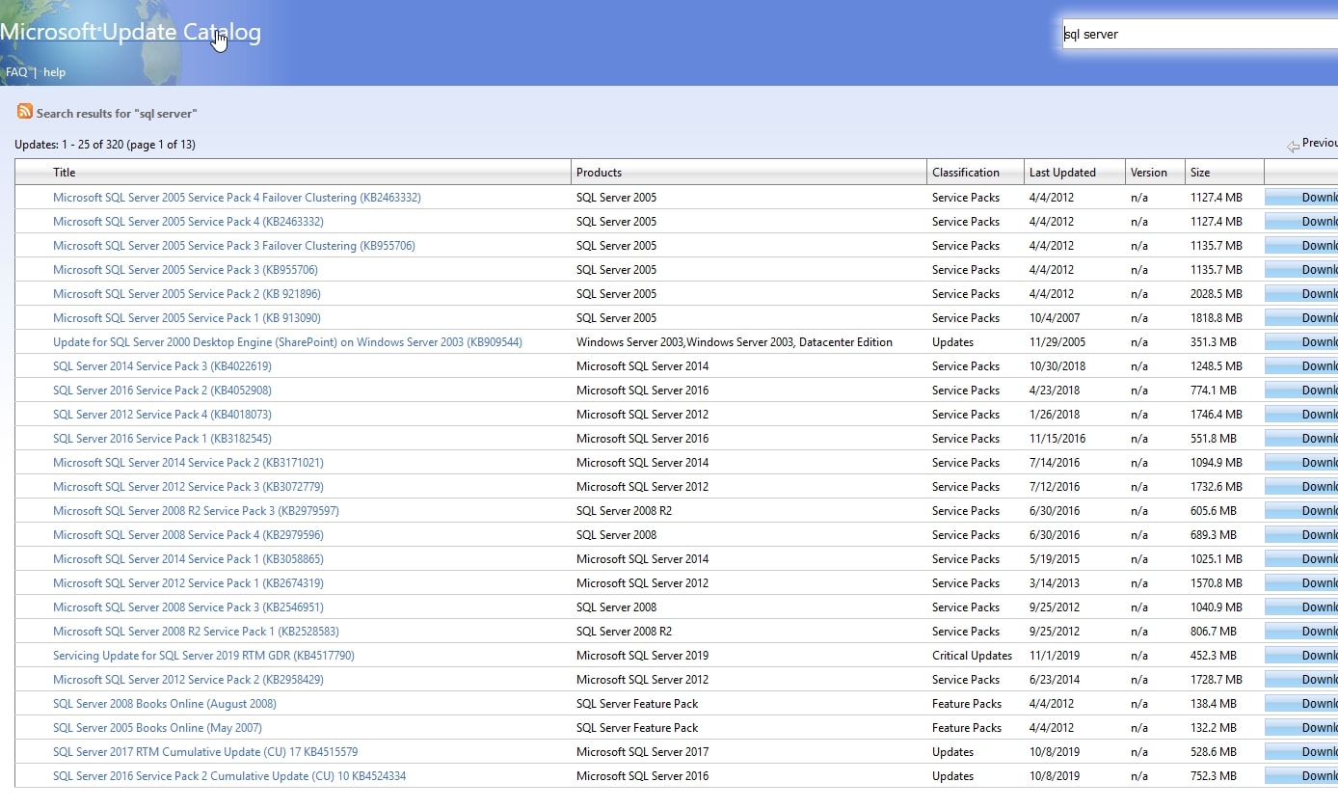Open SQL Server 2016 Service Pack 1 (KB3182545)
The width and height of the screenshot is (1338, 809).
coord(162,439)
